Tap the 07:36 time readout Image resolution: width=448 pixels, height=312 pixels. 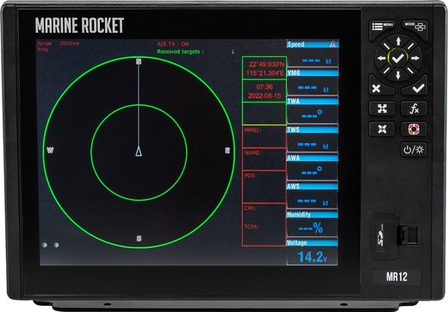(264, 87)
